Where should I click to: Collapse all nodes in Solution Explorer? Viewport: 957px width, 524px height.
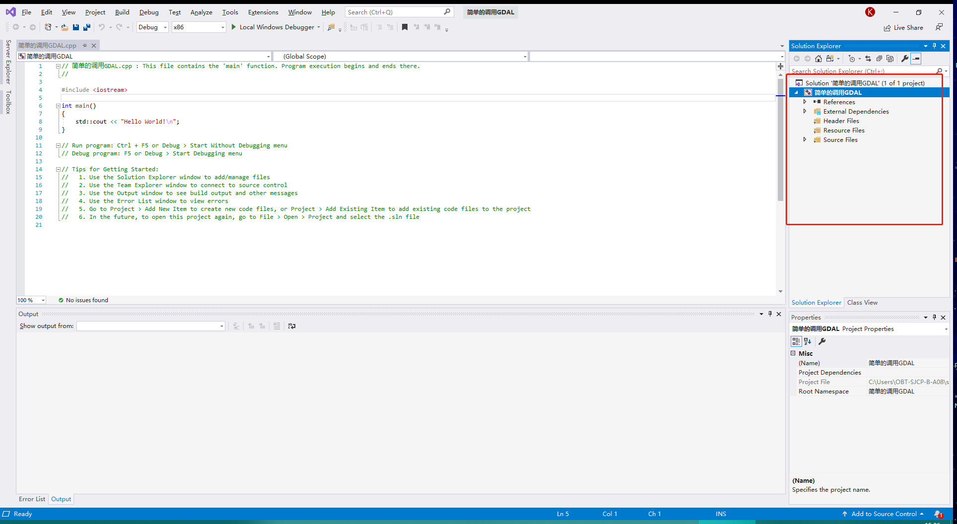[879, 59]
